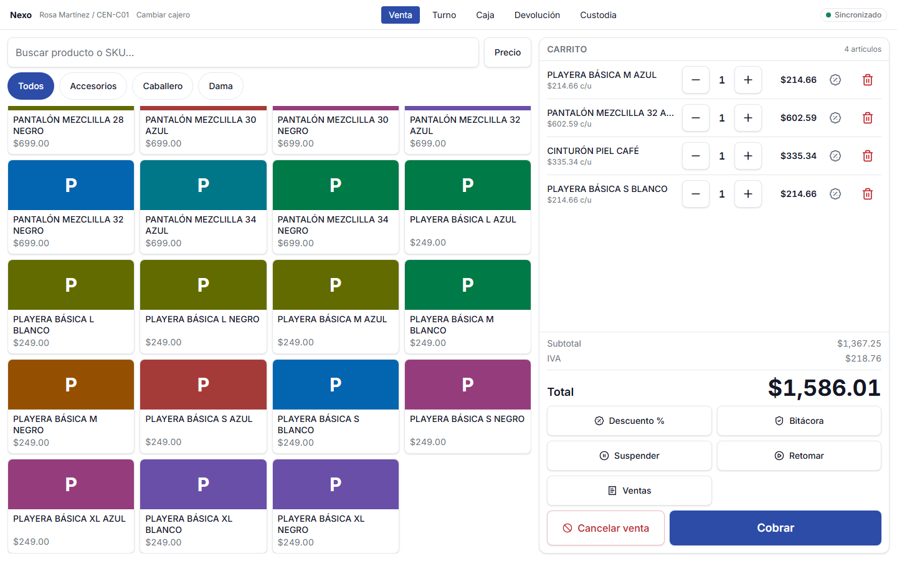The height and width of the screenshot is (561, 897).
Task: Remove PANTALÓN MEZCLILLA 32 from cart with trash icon
Action: point(867,118)
